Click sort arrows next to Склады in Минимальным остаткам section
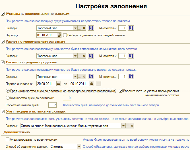Screen dimensions: 190x150 pyautogui.click(x=91, y=56)
